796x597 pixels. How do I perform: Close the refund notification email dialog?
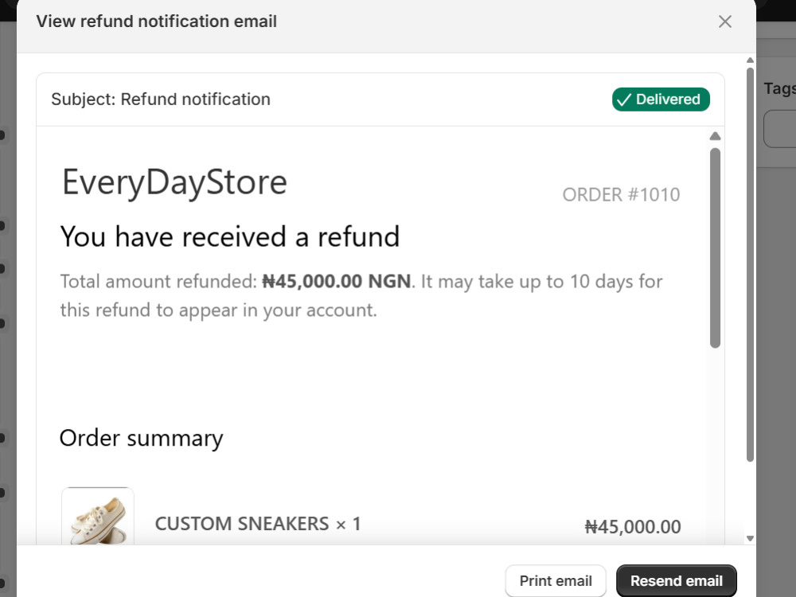[725, 21]
